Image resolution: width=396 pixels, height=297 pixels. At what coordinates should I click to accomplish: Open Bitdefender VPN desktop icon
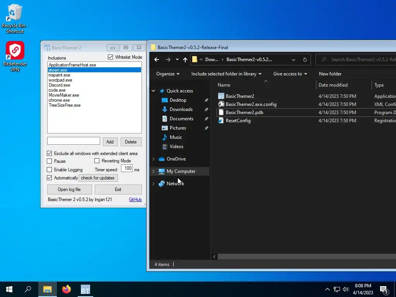pyautogui.click(x=15, y=56)
